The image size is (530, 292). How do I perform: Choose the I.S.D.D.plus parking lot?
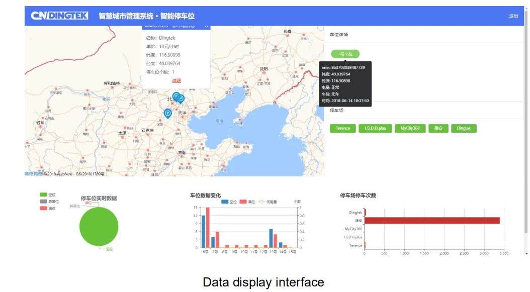[x=375, y=129]
